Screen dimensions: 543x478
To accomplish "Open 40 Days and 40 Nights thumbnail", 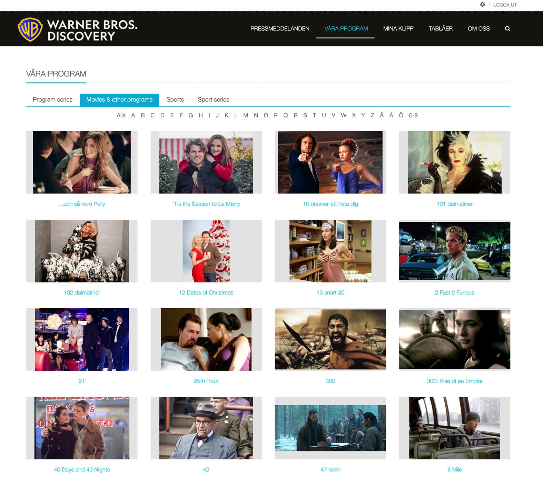I will click(x=82, y=428).
